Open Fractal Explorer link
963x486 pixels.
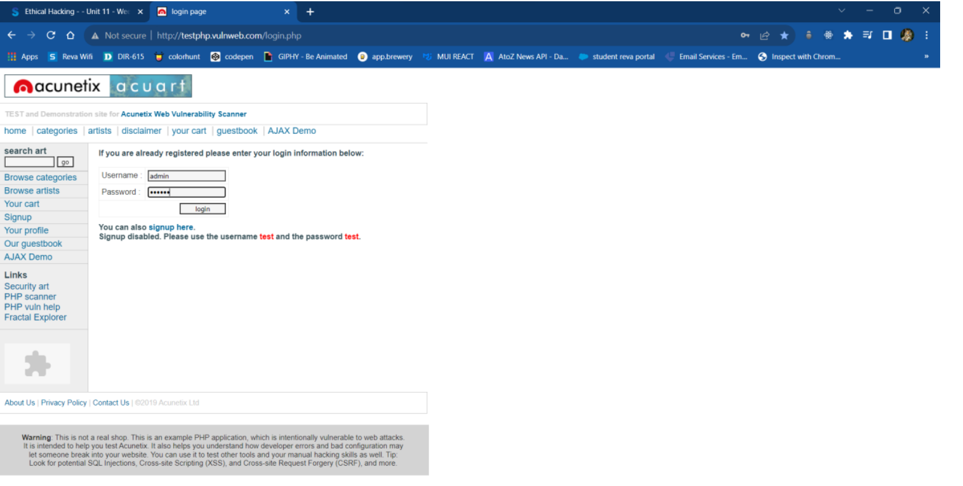point(35,317)
